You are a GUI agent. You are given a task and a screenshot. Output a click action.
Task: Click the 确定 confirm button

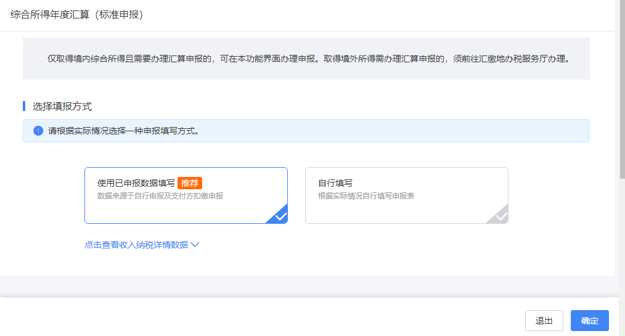click(589, 321)
